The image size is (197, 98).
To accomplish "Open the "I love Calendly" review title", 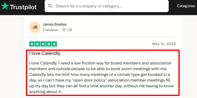I will [x=45, y=53].
